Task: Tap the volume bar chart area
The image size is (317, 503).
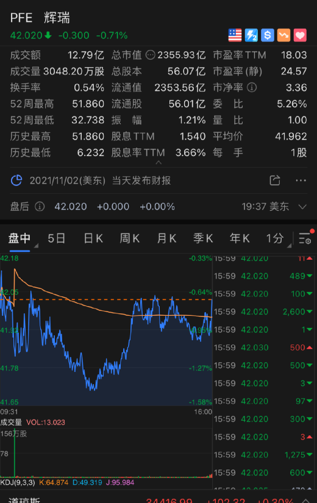Action: (x=106, y=453)
